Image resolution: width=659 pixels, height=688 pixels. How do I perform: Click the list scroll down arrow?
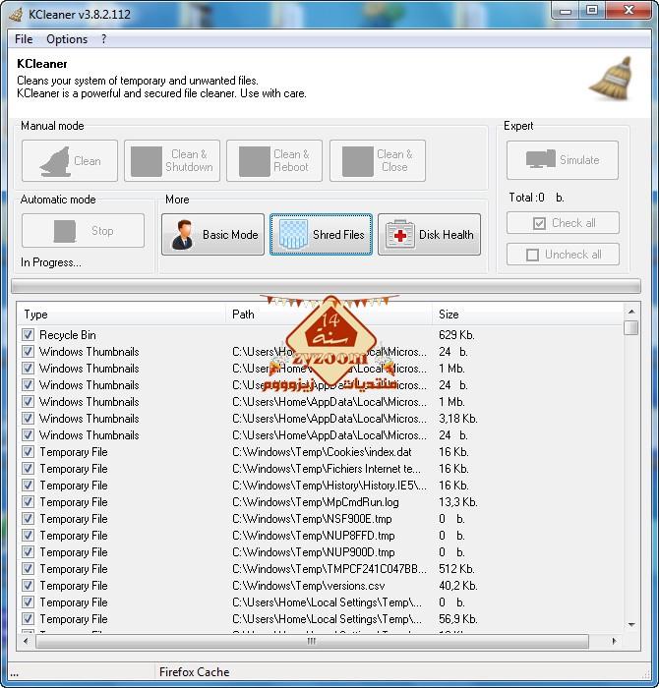(631, 625)
